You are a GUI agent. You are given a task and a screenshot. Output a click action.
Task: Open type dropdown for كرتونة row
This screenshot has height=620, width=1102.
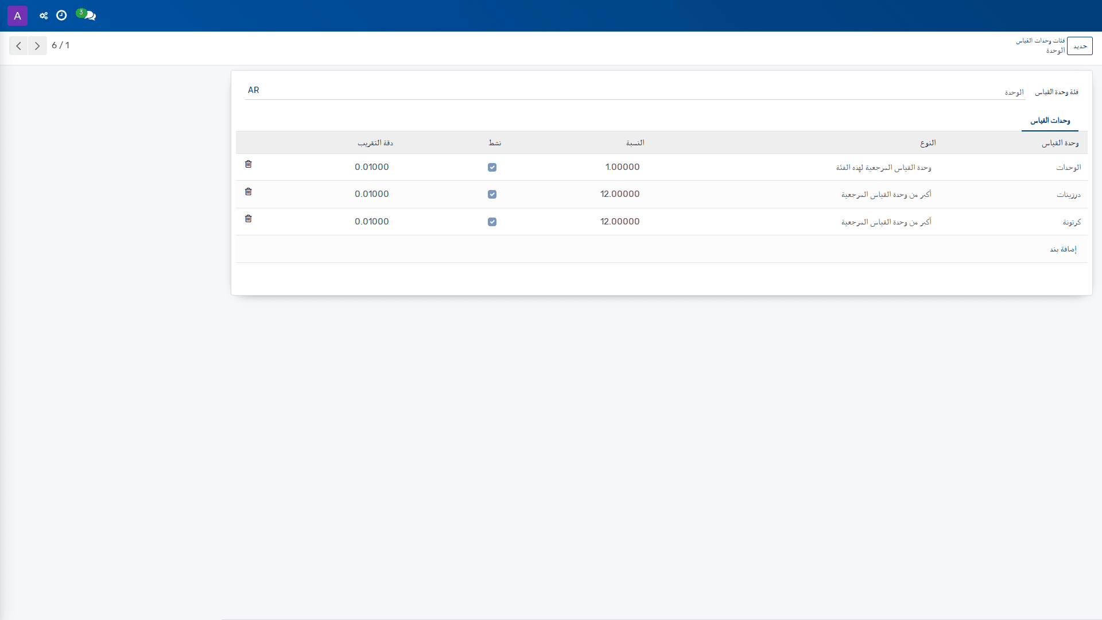(886, 222)
